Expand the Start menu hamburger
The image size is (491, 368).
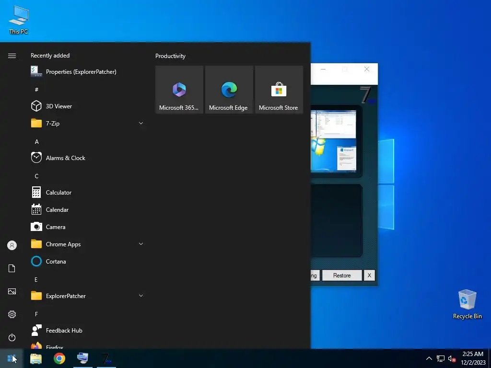[x=12, y=56]
